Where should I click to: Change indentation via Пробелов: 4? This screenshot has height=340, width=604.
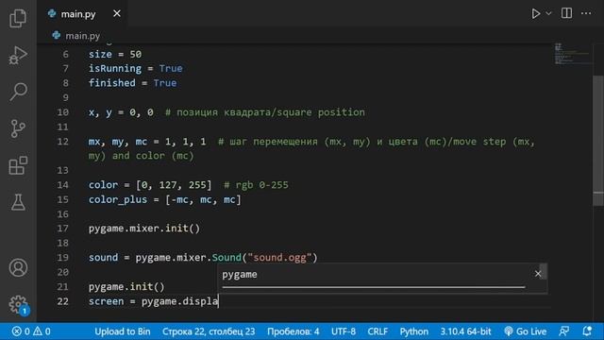294,331
